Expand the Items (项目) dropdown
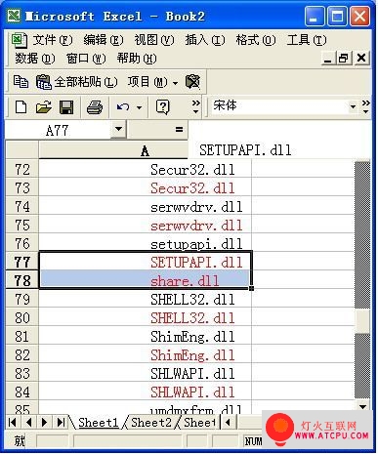Image resolution: width=378 pixels, height=454 pixels. tap(152, 82)
